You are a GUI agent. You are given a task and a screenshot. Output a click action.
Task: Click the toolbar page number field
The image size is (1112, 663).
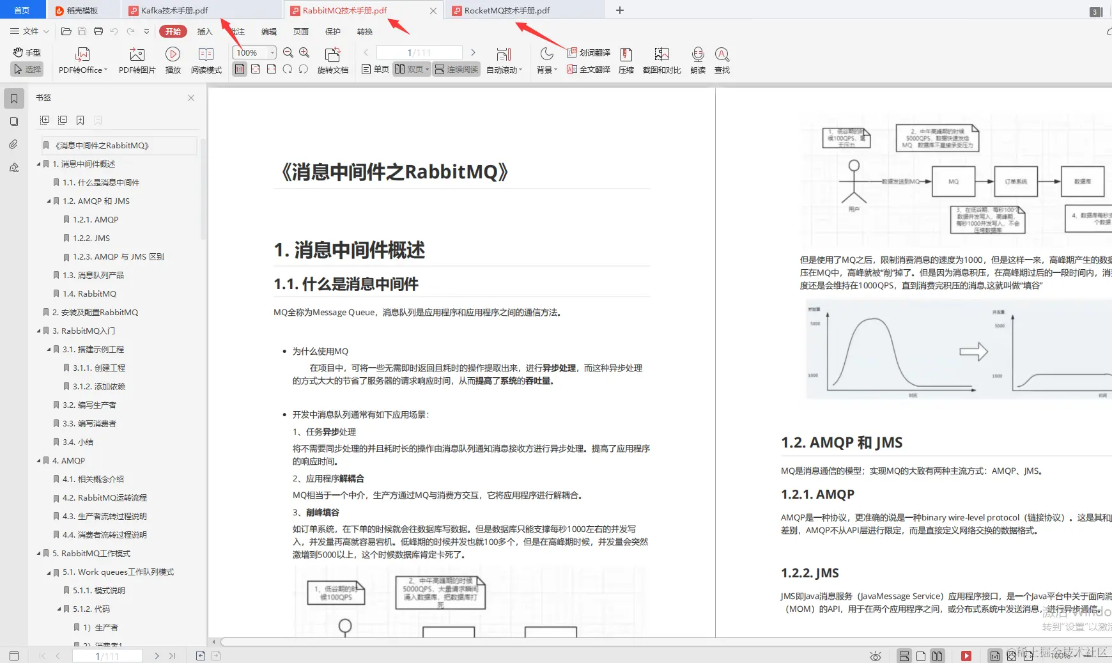(x=419, y=52)
